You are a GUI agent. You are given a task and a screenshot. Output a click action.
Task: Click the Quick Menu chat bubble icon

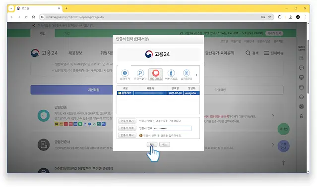click(301, 68)
